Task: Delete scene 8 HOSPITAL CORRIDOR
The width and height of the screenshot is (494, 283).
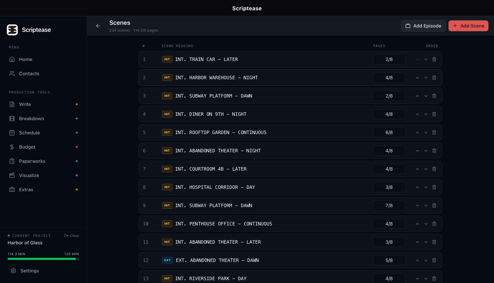Action: coord(434,188)
